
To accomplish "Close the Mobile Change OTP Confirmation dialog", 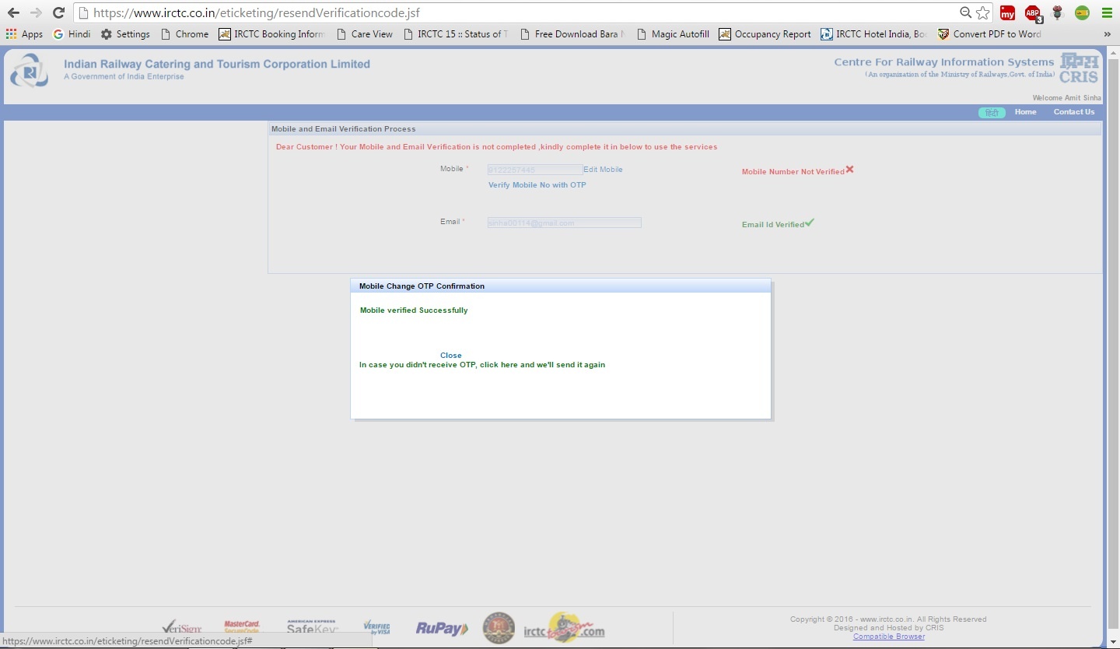I will click(x=450, y=355).
